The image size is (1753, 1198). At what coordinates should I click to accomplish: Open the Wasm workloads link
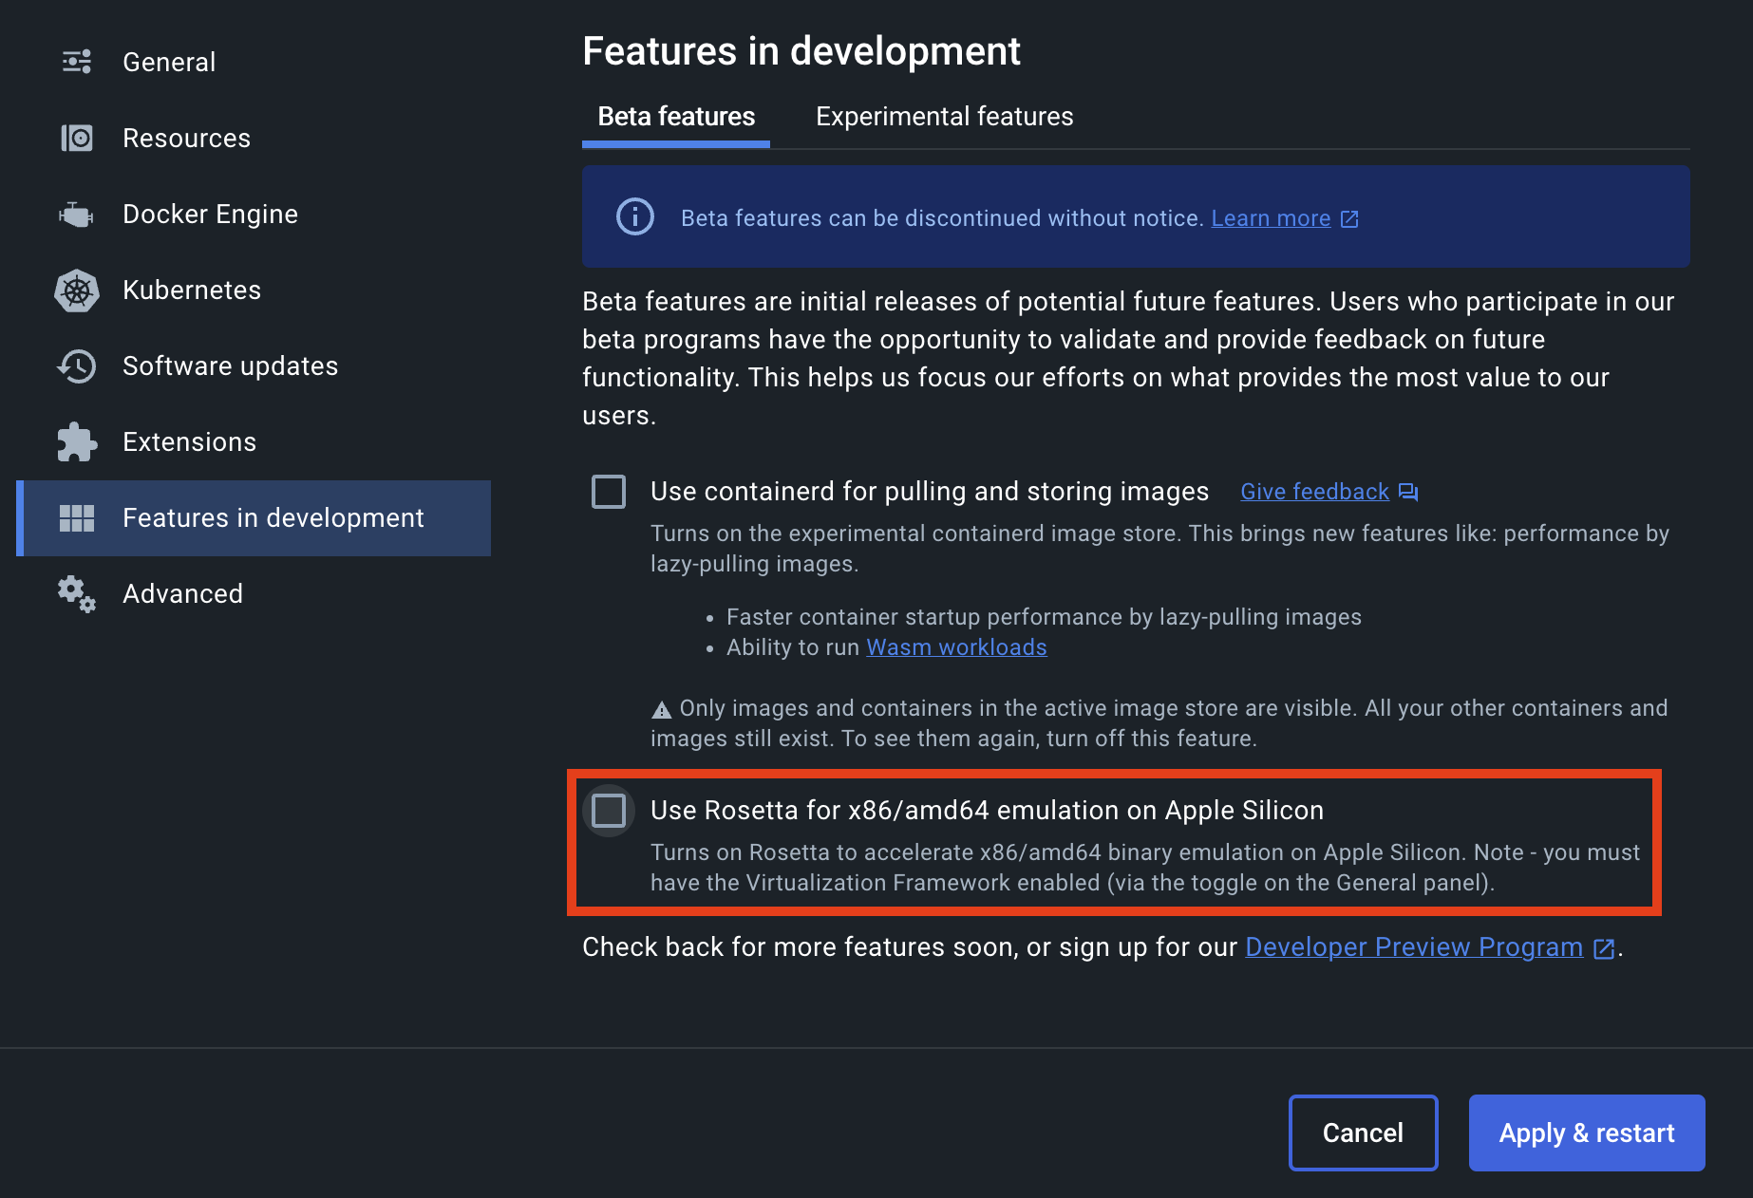click(956, 647)
